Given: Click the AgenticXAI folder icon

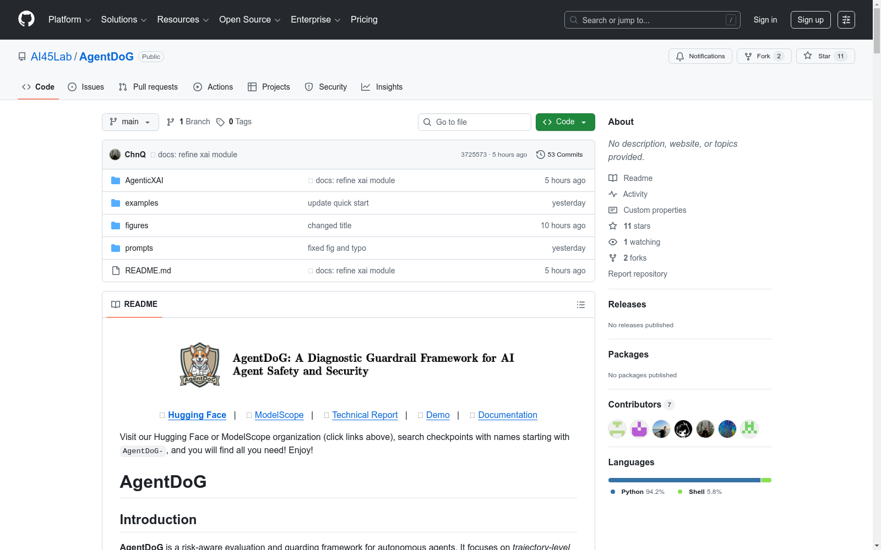Looking at the screenshot, I should (116, 180).
